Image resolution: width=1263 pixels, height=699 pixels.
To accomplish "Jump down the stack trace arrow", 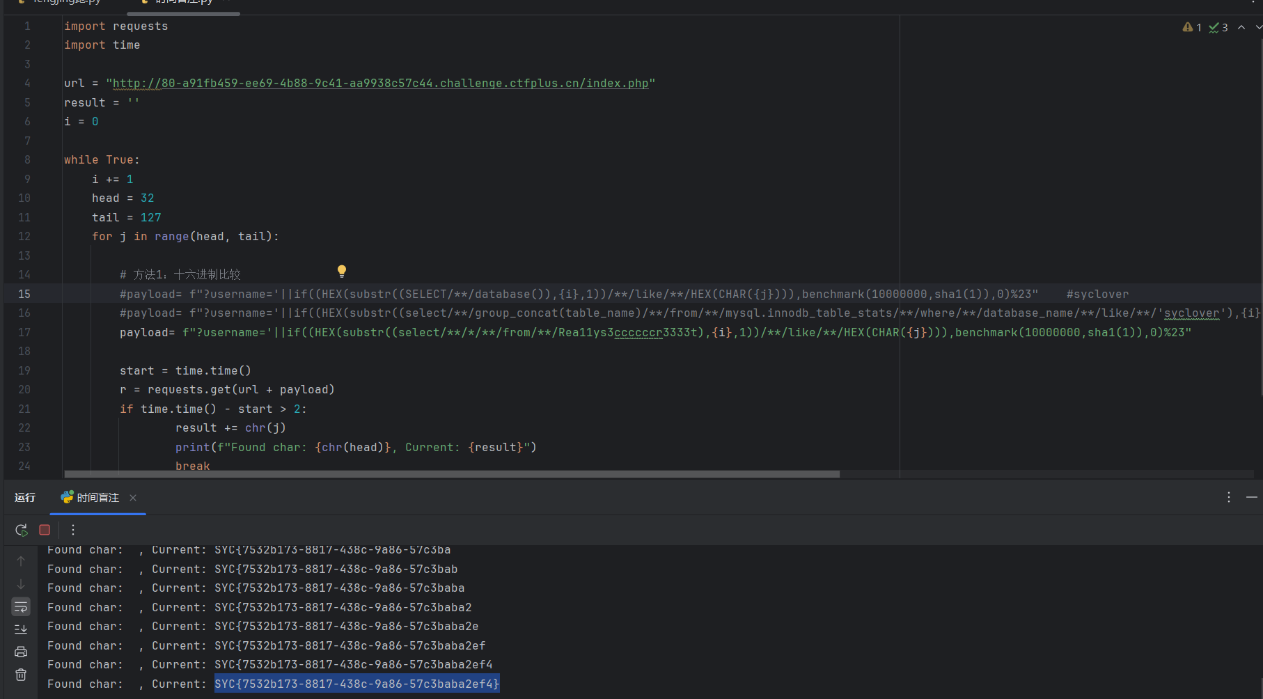I will (21, 584).
